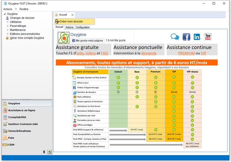
Task: Expand the Paramétrage tree node
Action: point(8,26)
